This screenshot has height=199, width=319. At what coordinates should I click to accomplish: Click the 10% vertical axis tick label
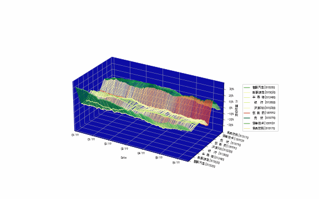[231, 102]
